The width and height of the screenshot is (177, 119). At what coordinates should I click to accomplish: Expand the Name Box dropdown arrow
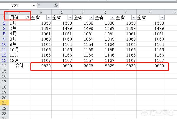[34, 5]
